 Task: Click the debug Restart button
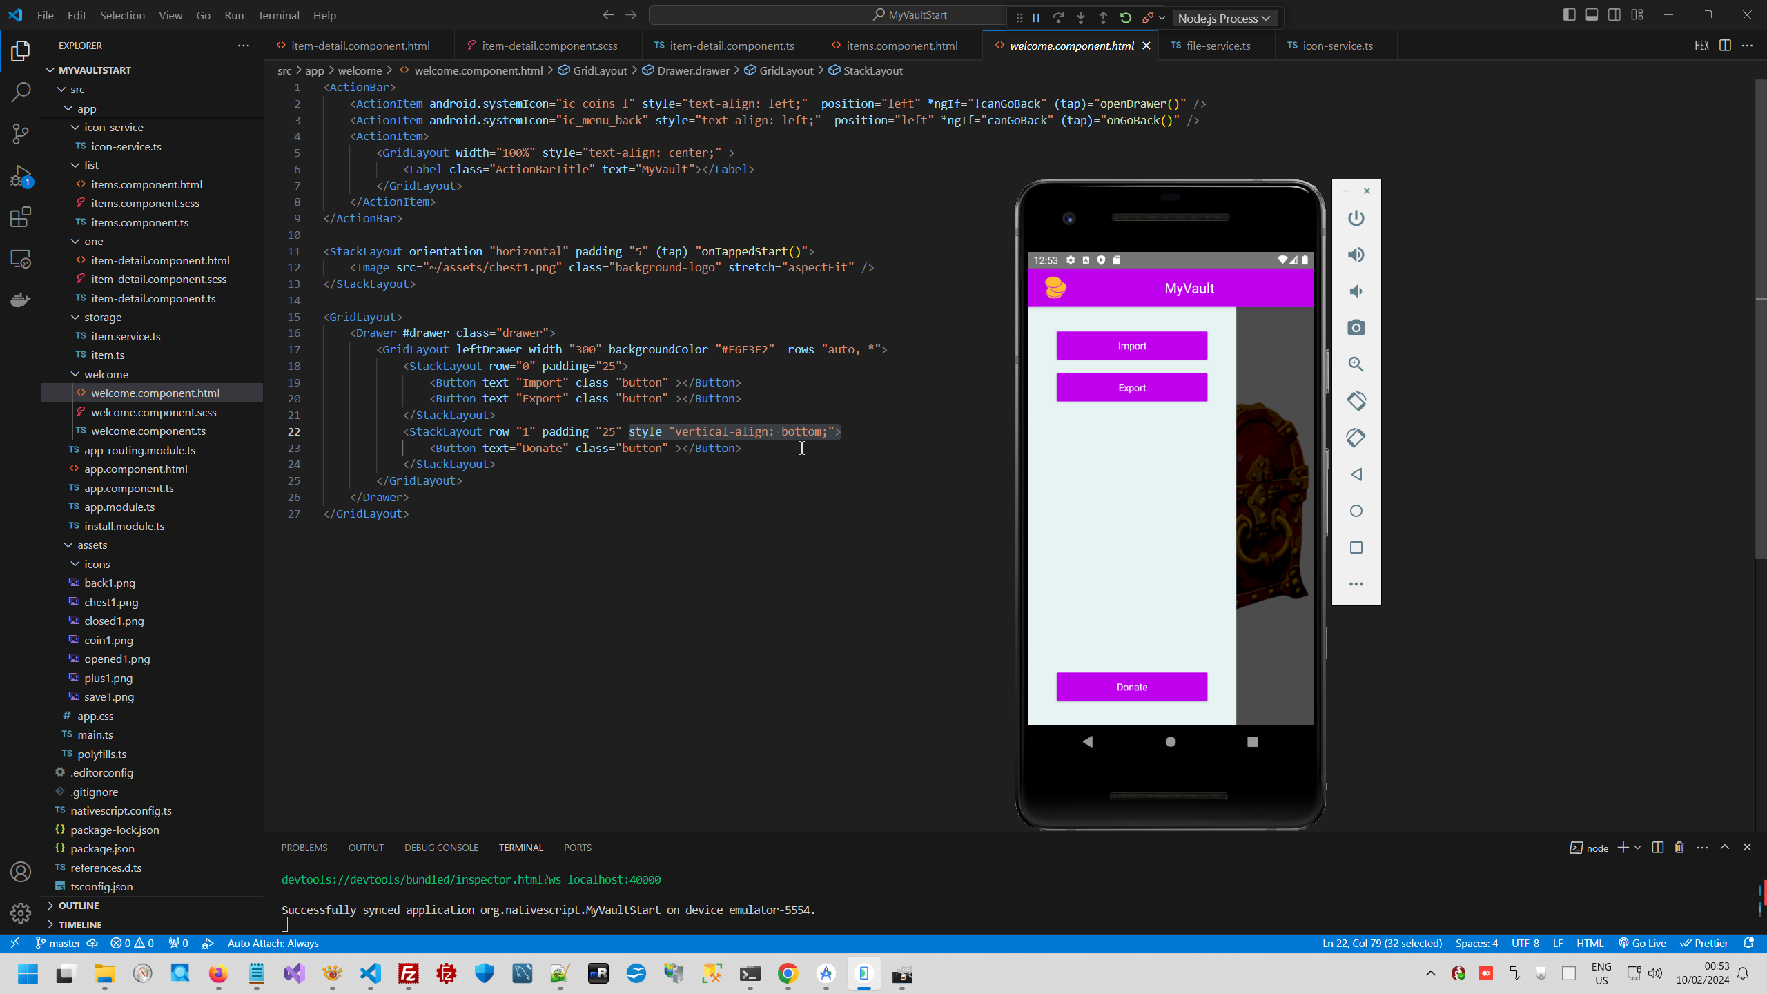(x=1125, y=18)
